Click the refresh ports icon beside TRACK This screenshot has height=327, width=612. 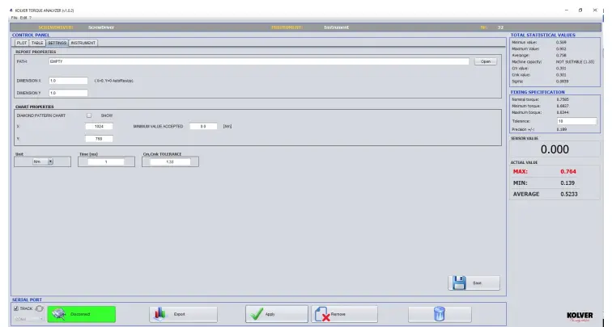(x=39, y=308)
